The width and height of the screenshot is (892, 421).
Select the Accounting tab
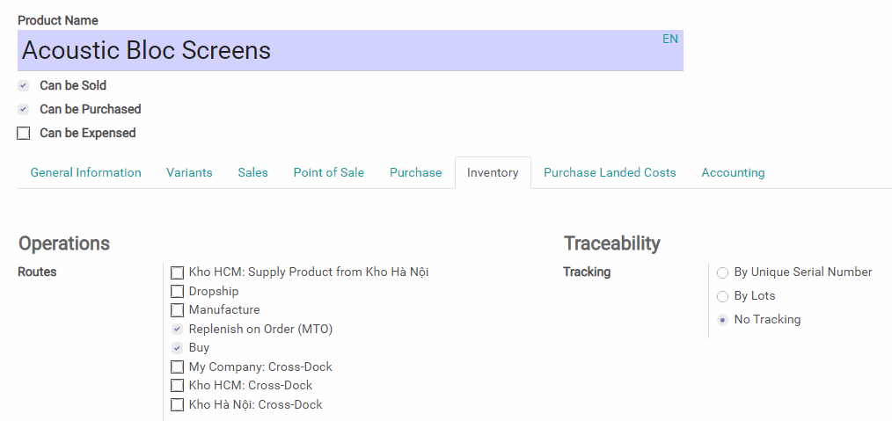point(733,172)
